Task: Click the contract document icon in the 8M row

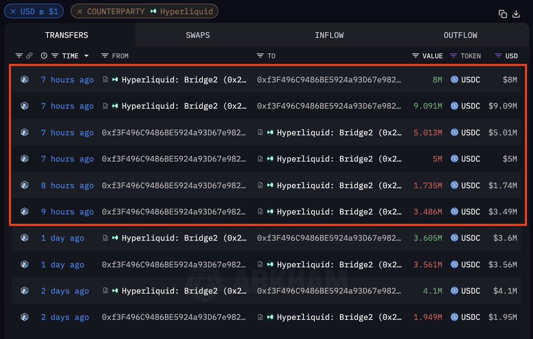Action: (105, 80)
